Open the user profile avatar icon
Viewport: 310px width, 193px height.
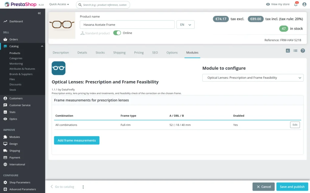click(304, 4)
